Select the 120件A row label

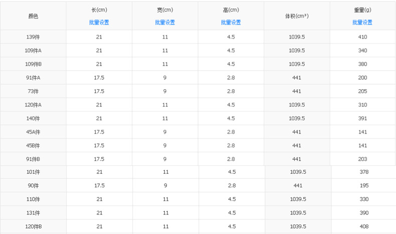pyautogui.click(x=33, y=105)
